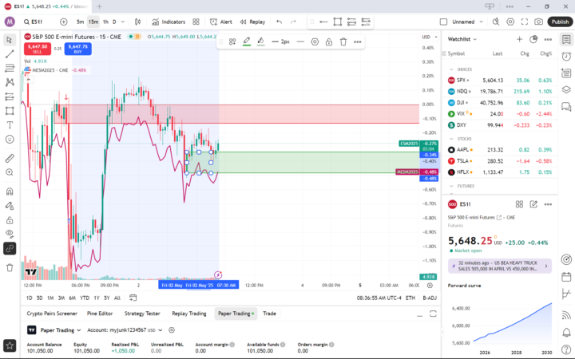Screen dimensions: 575x359
Task: Toggle stay in drawing mode
Action: 10,206
